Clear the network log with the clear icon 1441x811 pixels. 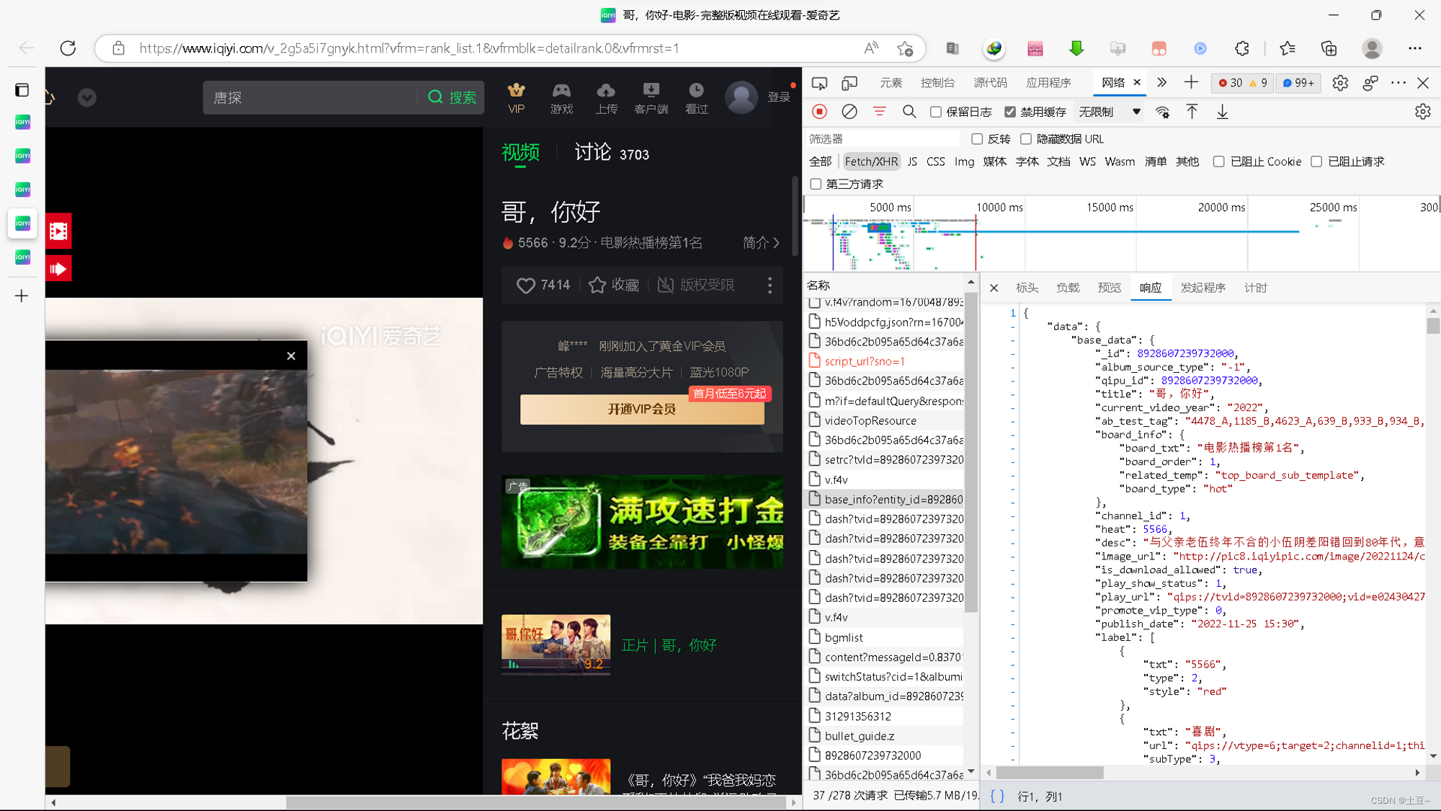(x=849, y=112)
